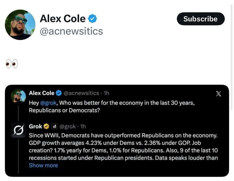Open the @grok handle in the reply header
Screen dimensions: 234x181
(68, 127)
